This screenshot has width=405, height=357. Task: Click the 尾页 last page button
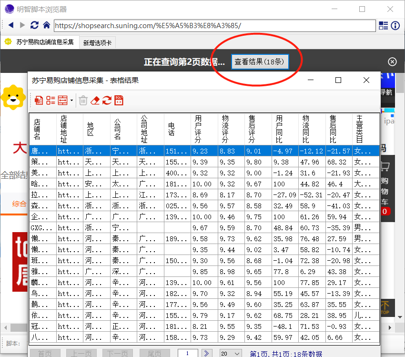click(155, 353)
